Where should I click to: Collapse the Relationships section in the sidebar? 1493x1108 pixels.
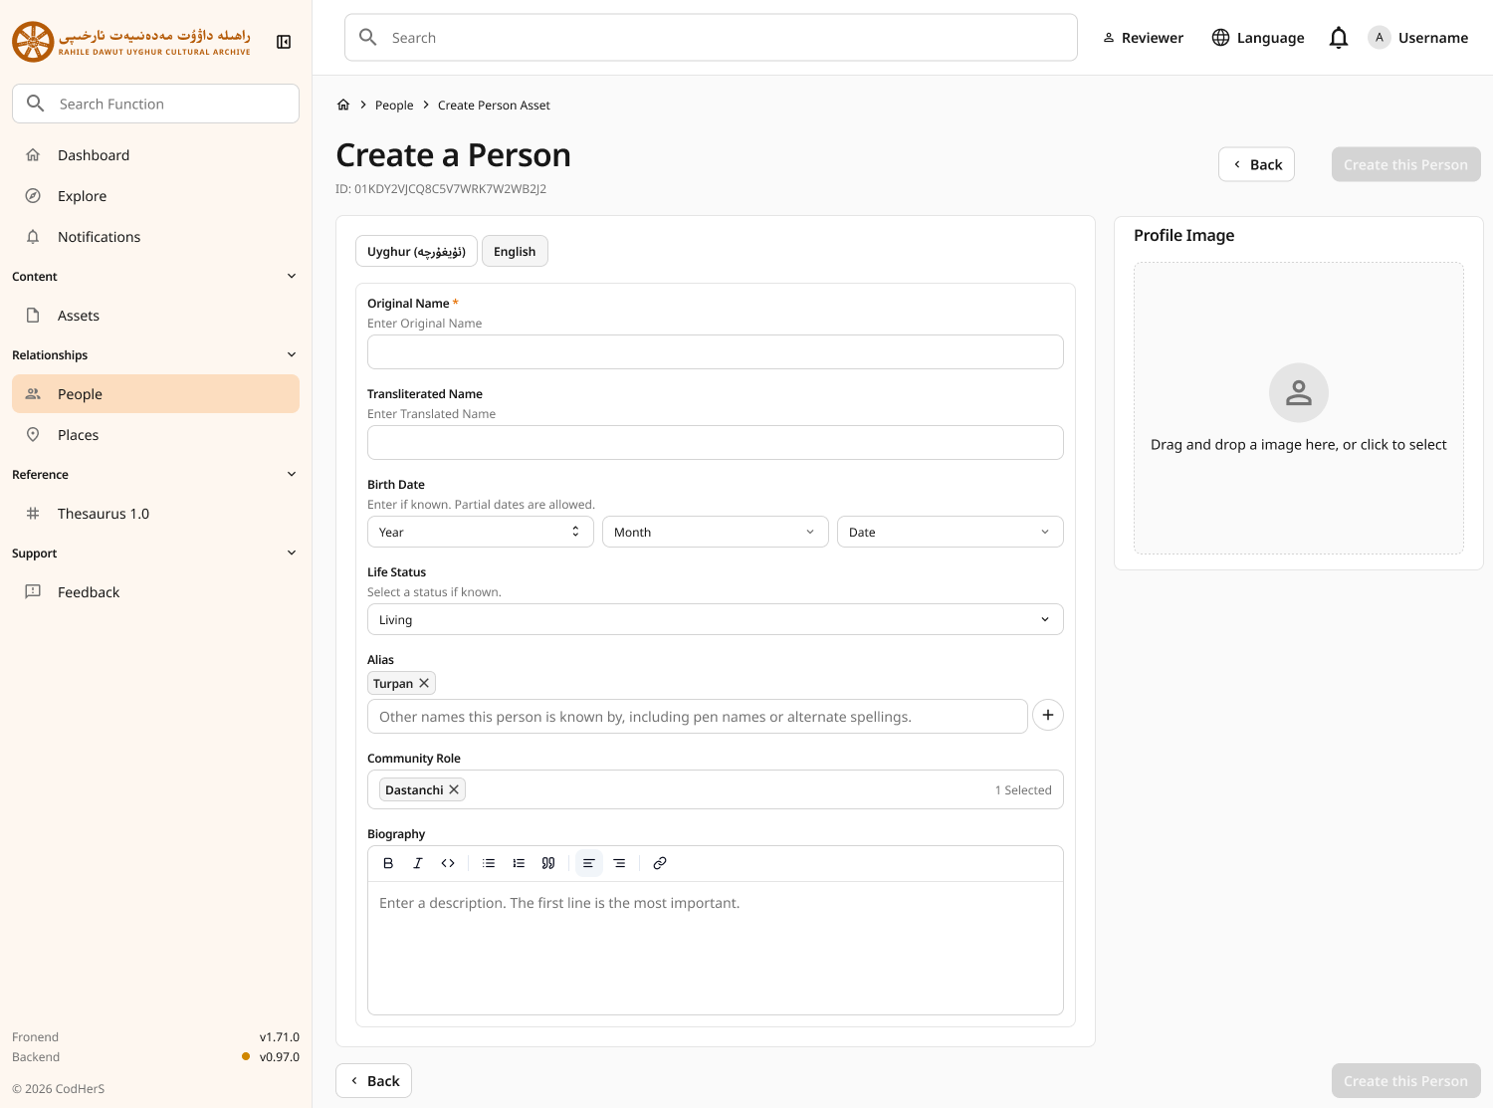tap(291, 354)
